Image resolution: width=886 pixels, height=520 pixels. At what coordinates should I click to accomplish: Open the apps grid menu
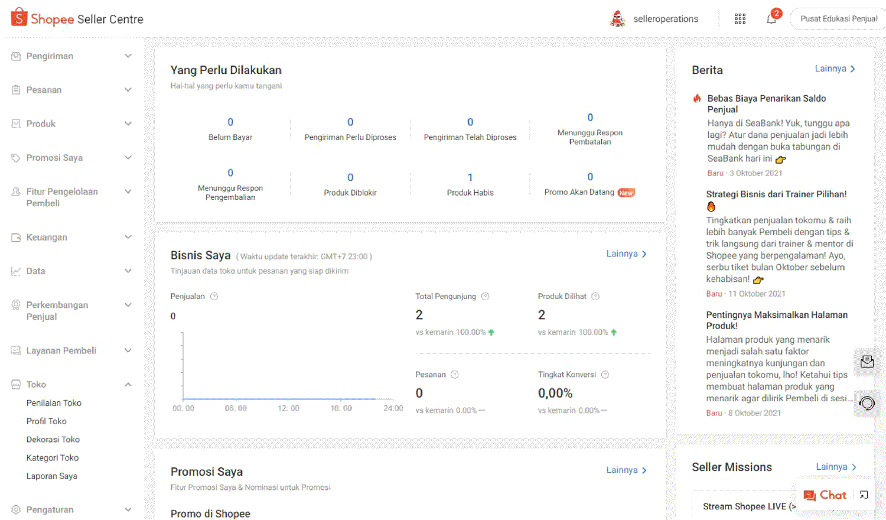tap(740, 19)
